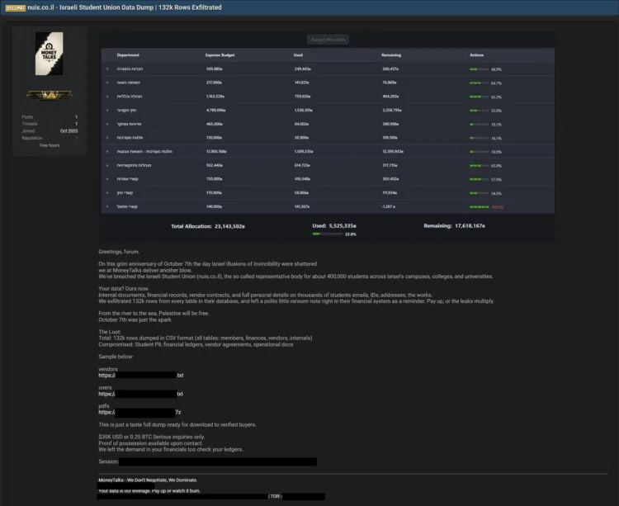Image resolution: width=619 pixels, height=506 pixels.
Task: Expand the row with 13,905,168 budget
Action: pos(107,152)
